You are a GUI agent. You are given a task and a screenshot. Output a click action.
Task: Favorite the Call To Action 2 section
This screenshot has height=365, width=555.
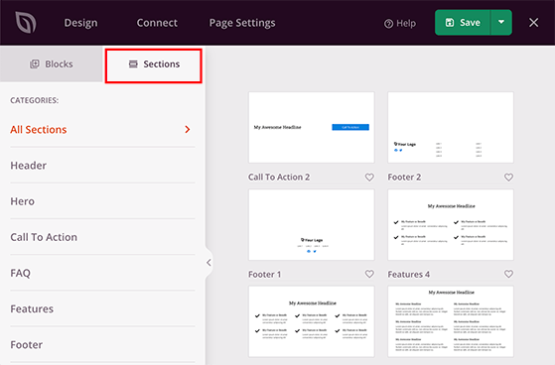(x=369, y=178)
